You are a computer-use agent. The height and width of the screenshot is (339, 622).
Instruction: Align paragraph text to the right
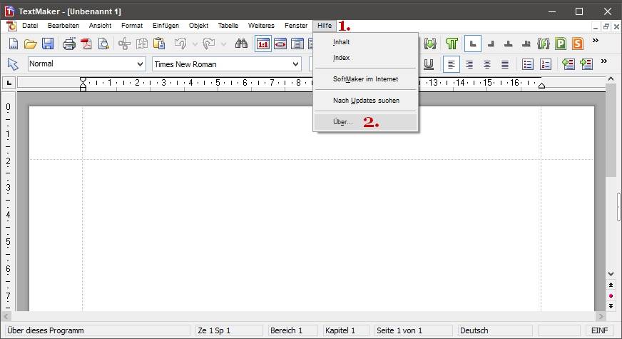(469, 64)
